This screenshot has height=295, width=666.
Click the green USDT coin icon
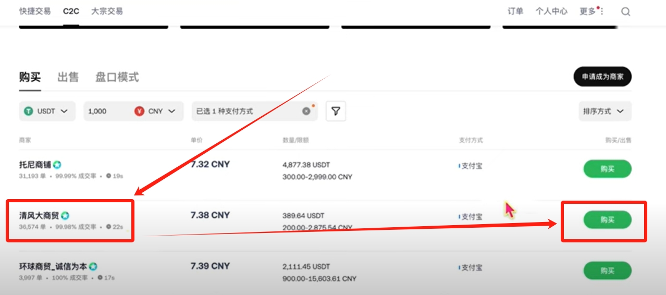28,111
